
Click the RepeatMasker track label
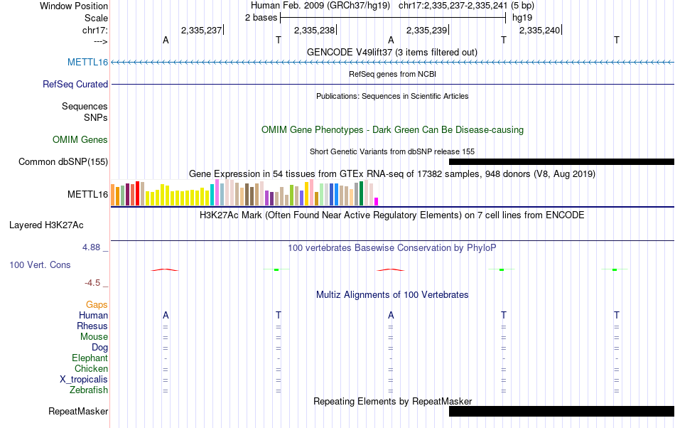78,412
